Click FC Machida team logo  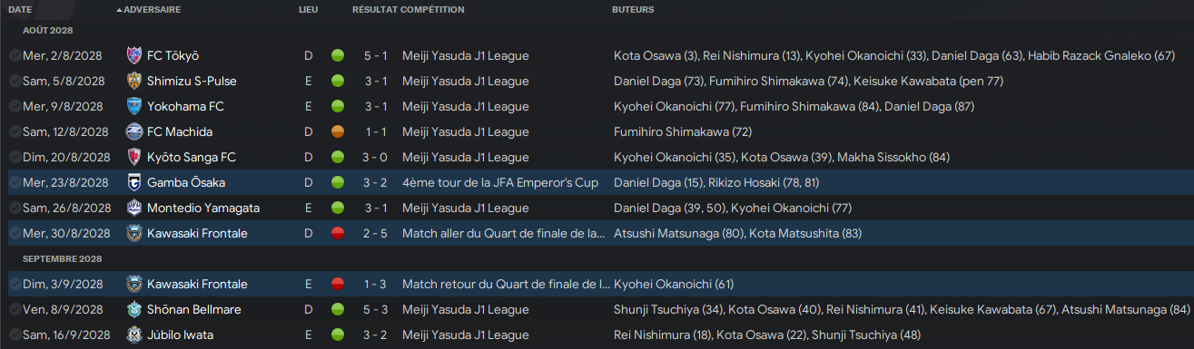click(134, 131)
